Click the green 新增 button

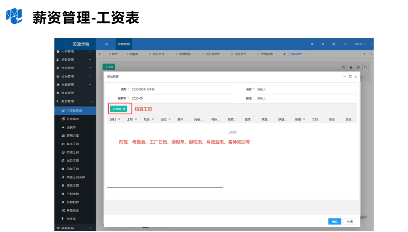coord(109,67)
